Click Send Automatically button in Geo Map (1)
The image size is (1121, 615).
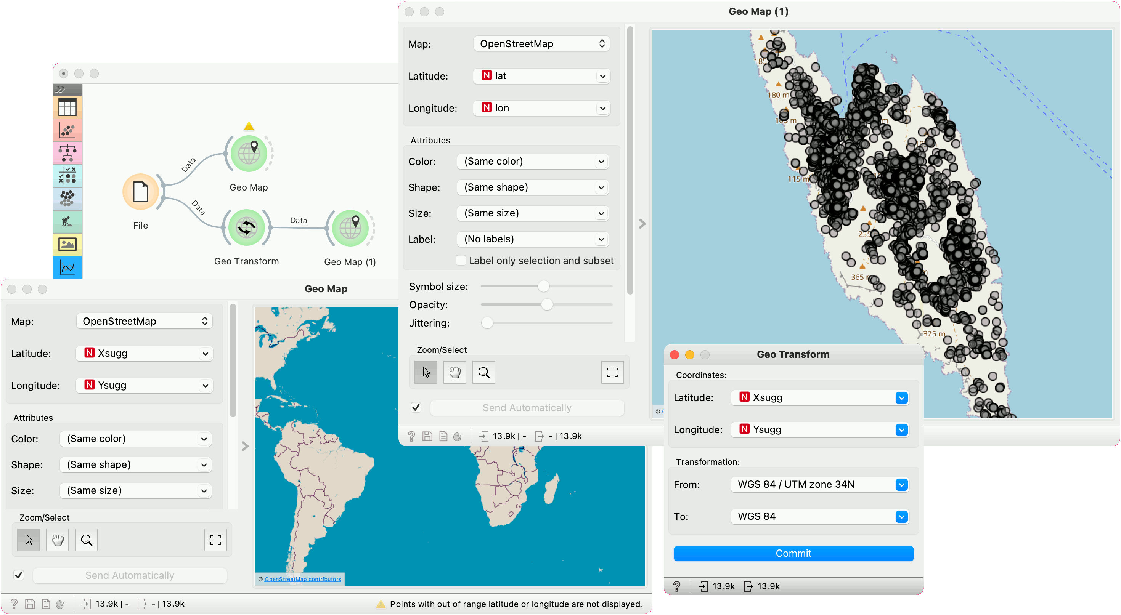[527, 408]
